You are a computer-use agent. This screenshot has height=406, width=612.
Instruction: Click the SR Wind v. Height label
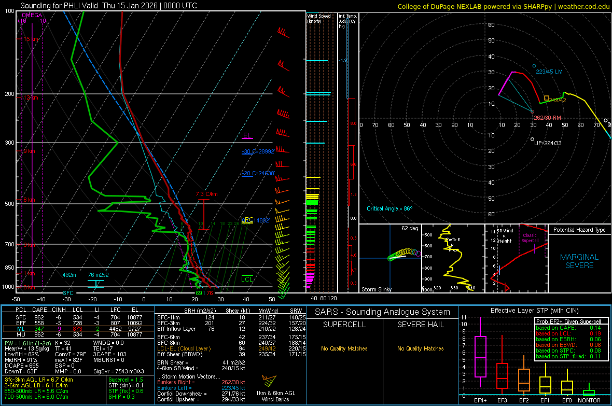[x=505, y=236]
